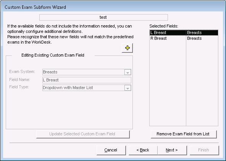This screenshot has width=226, height=161.
Task: Click the Dropdown with Master List combo box
Action: coord(87,88)
